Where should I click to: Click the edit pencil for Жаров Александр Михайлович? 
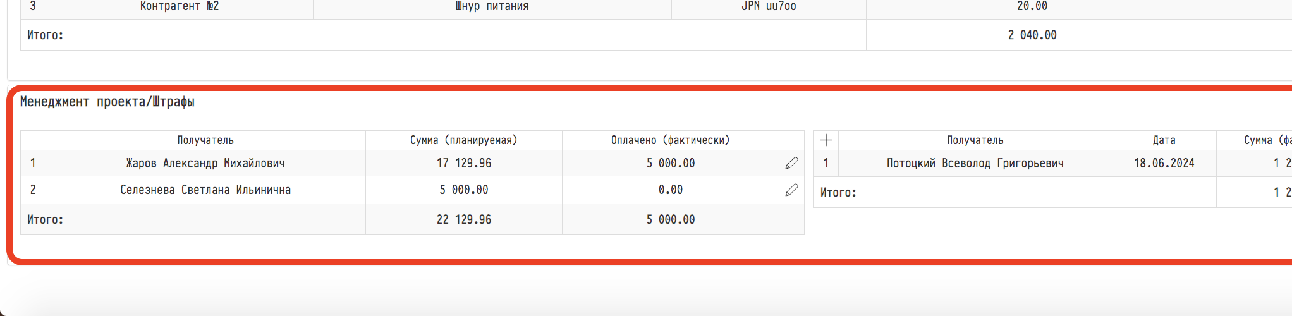click(791, 163)
